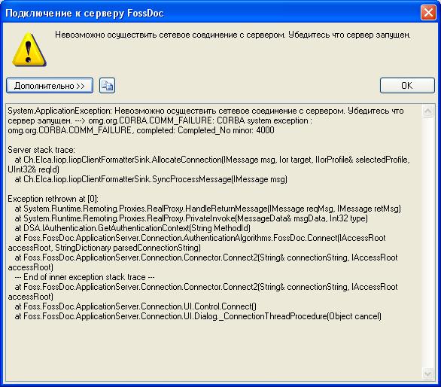Click the IiopClientFormatterSink.SyncProcessMessage line

click(151, 179)
